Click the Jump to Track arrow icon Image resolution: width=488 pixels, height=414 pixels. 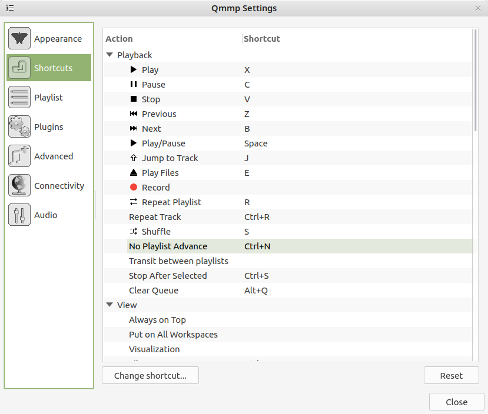click(x=134, y=158)
